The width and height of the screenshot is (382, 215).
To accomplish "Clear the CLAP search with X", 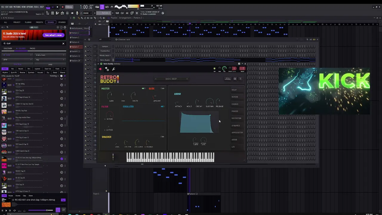I will (63, 44).
